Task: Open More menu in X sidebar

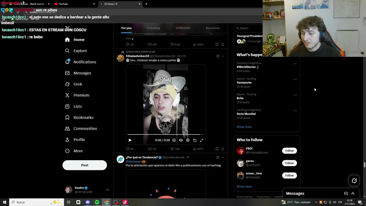Action: 74,151
